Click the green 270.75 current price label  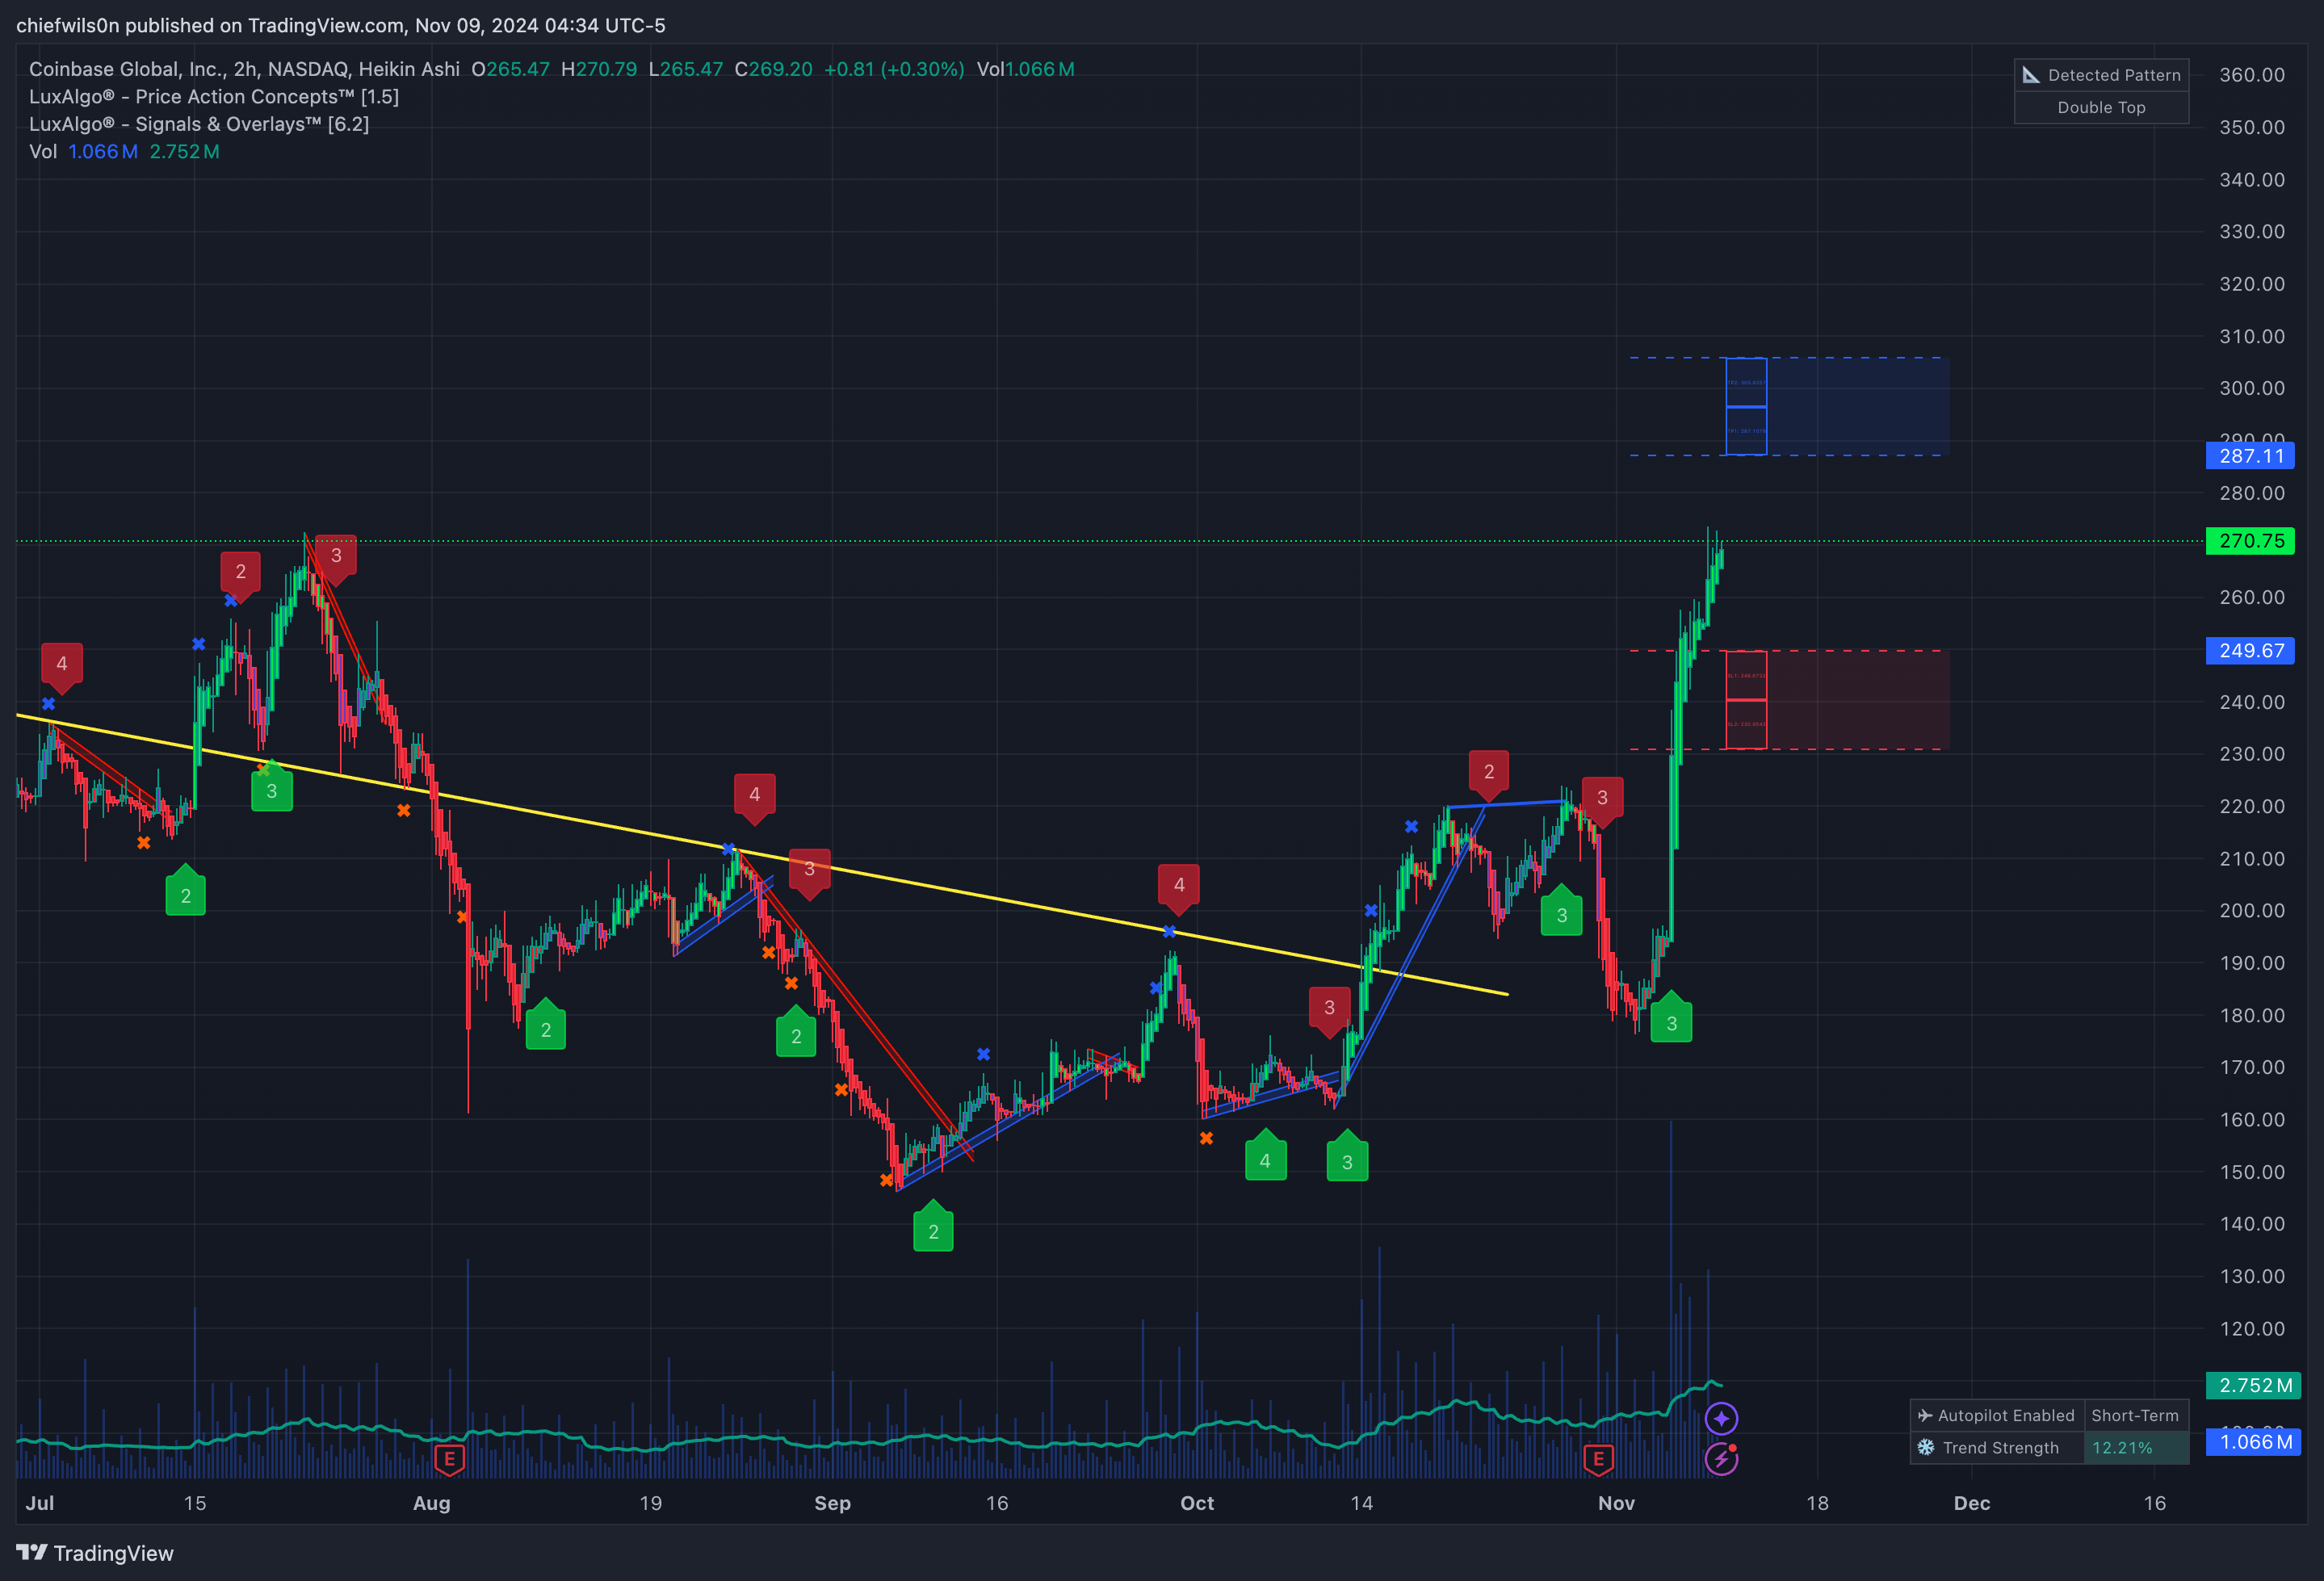coord(2250,541)
